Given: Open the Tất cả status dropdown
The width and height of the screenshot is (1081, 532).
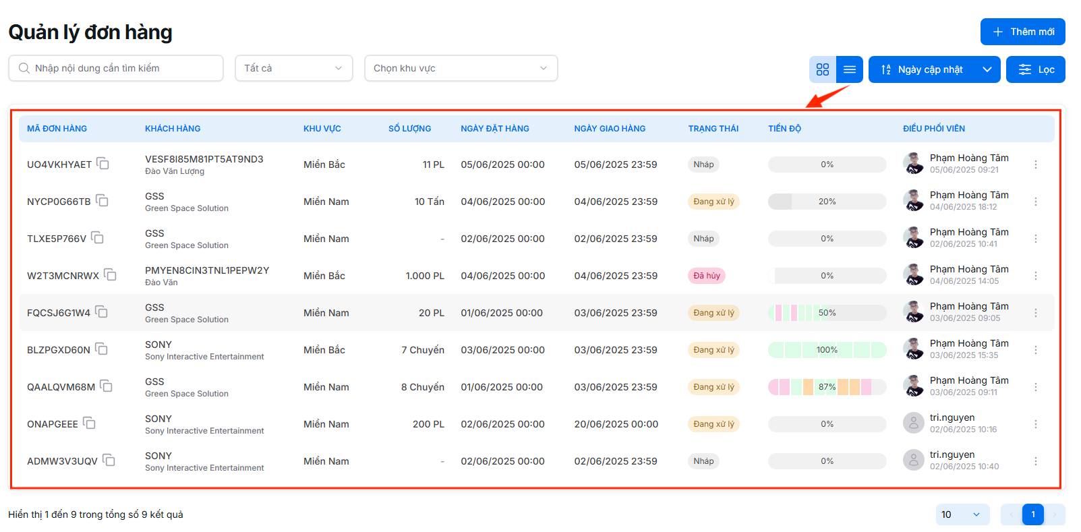Looking at the screenshot, I should tap(293, 68).
